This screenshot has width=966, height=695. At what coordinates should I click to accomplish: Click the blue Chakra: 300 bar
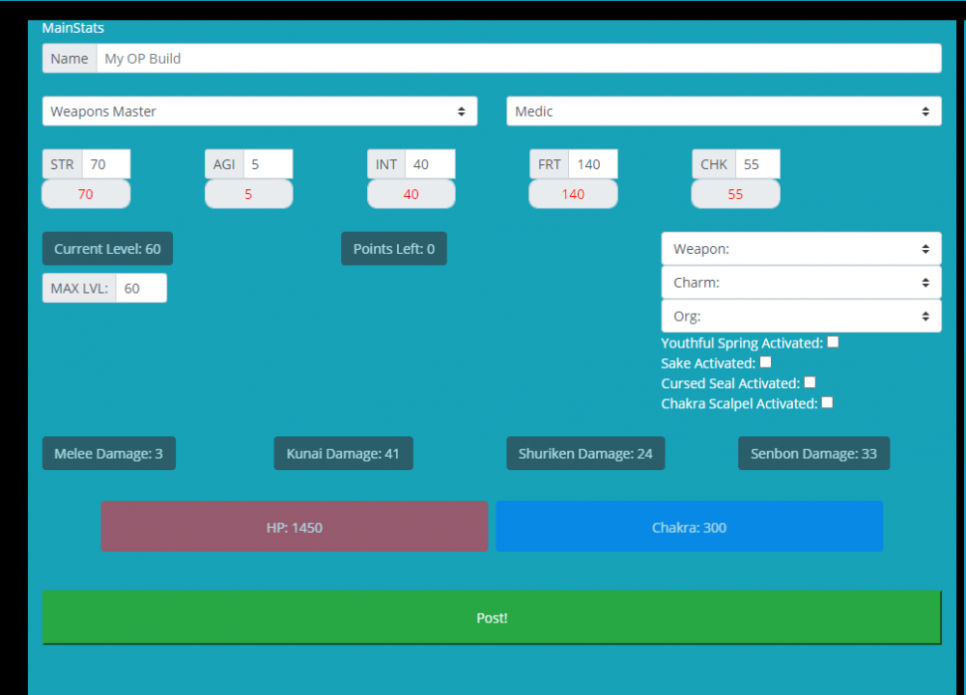pos(689,527)
